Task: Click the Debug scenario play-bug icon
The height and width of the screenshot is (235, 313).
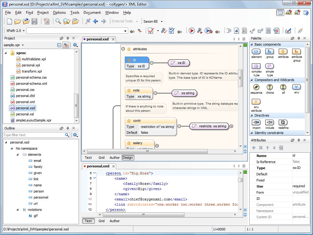Action: pos(208,31)
